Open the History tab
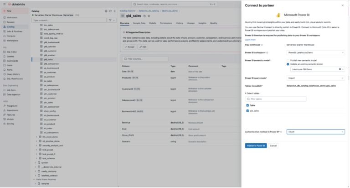 click(179, 23)
